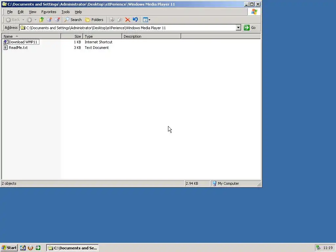Select the ReadMe.txt file
Image resolution: width=336 pixels, height=252 pixels.
click(18, 48)
